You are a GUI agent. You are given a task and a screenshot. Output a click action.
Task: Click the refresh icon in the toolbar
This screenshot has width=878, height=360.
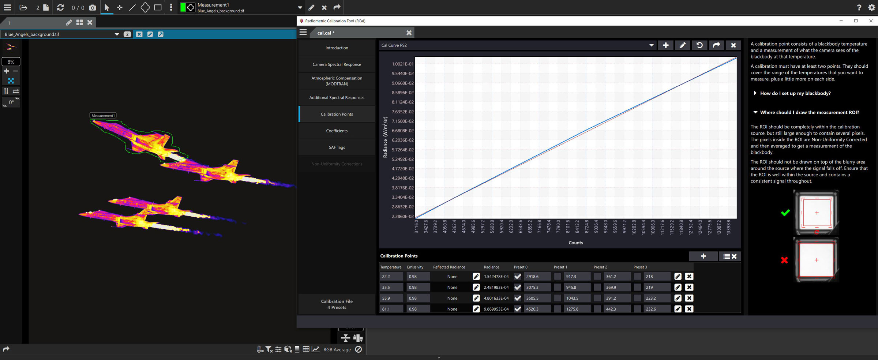[60, 7]
